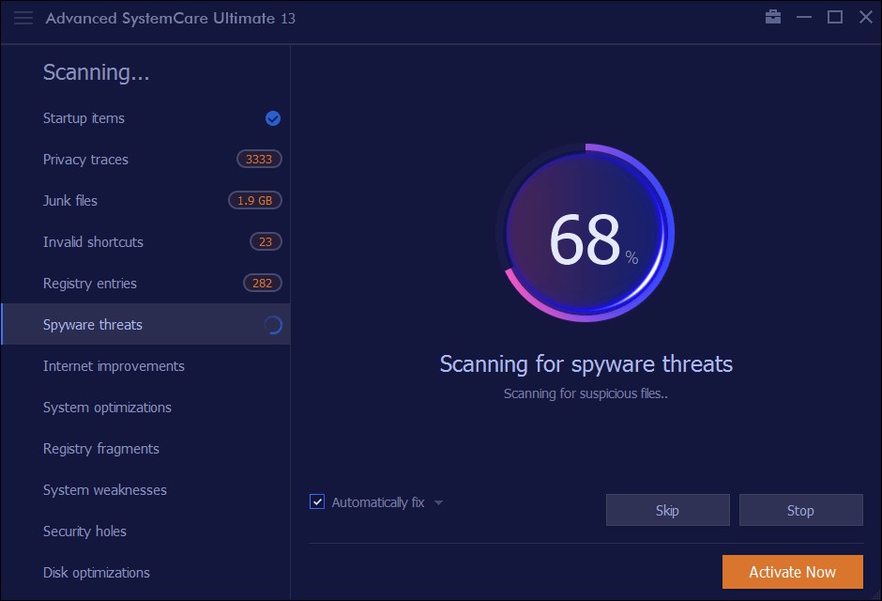Click the toolbox icon in the title bar

(x=773, y=16)
